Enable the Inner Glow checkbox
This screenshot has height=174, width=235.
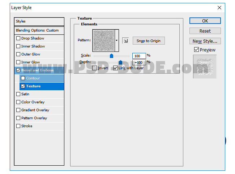point(18,62)
